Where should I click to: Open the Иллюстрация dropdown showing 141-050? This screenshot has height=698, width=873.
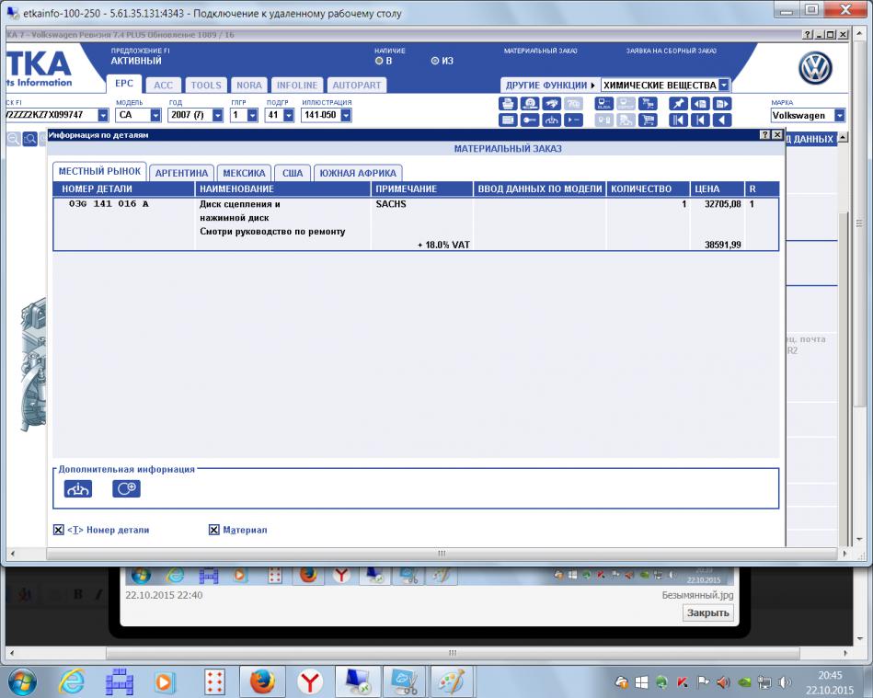pyautogui.click(x=346, y=115)
